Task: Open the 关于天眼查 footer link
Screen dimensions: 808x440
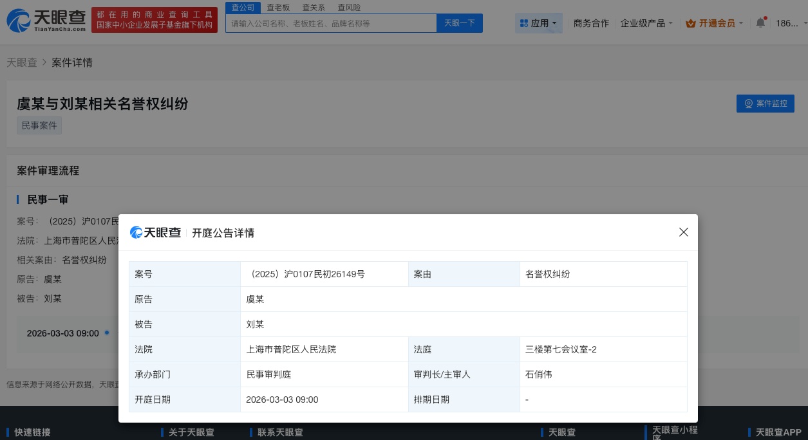Action: pos(191,432)
